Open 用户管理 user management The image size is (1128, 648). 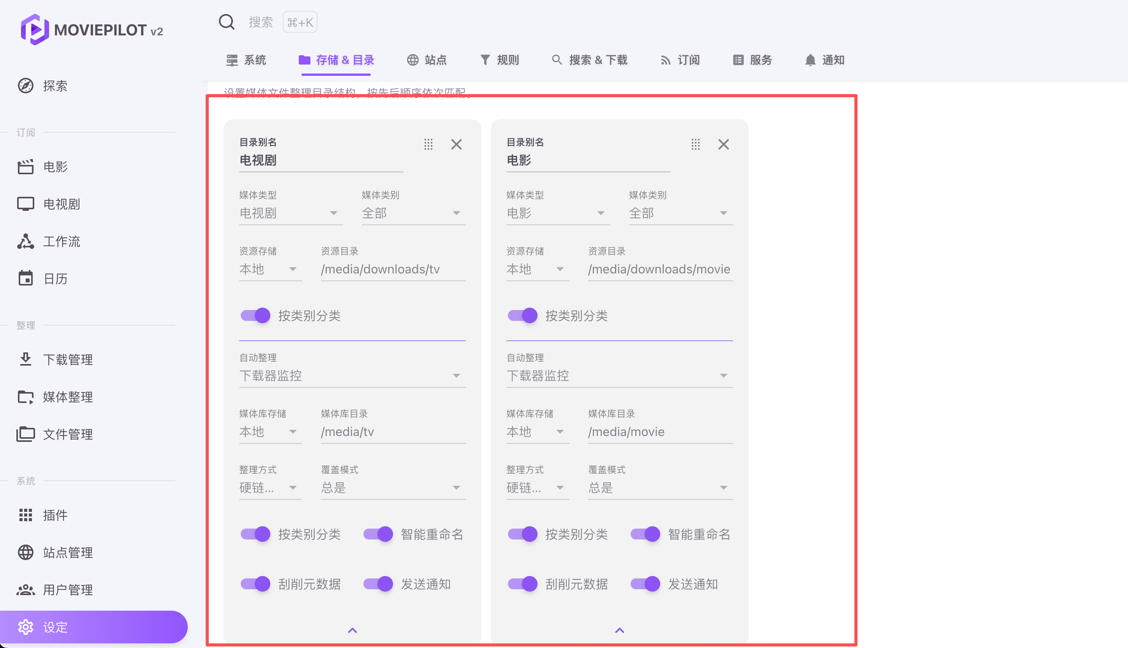click(67, 590)
